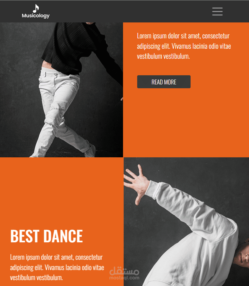Click the dark header bar center
Image resolution: width=249 pixels, height=286 pixels.
[x=125, y=11]
